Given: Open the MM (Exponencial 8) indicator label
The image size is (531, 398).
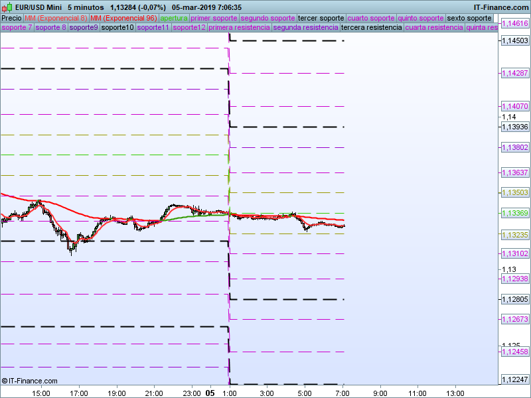Looking at the screenshot, I should (x=56, y=19).
